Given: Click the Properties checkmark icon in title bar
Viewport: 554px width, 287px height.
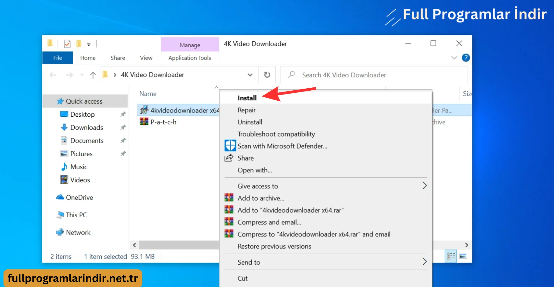Looking at the screenshot, I should tap(67, 44).
